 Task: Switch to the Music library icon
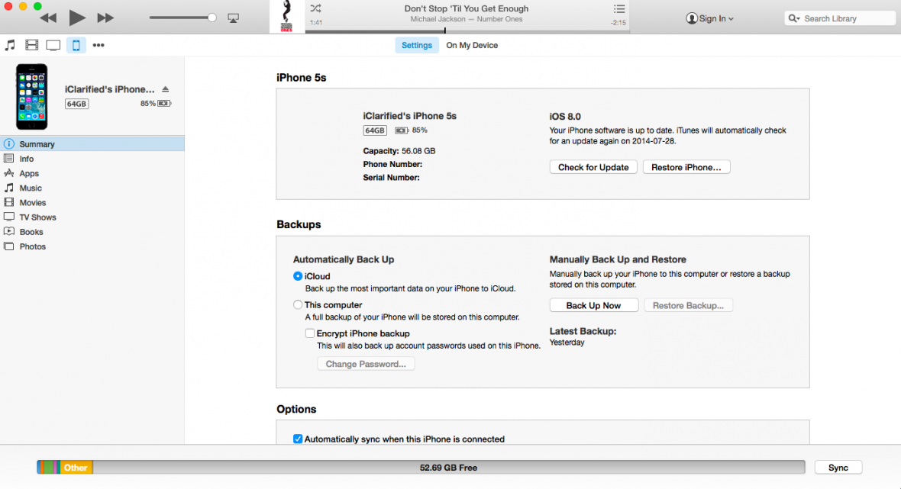click(11, 45)
